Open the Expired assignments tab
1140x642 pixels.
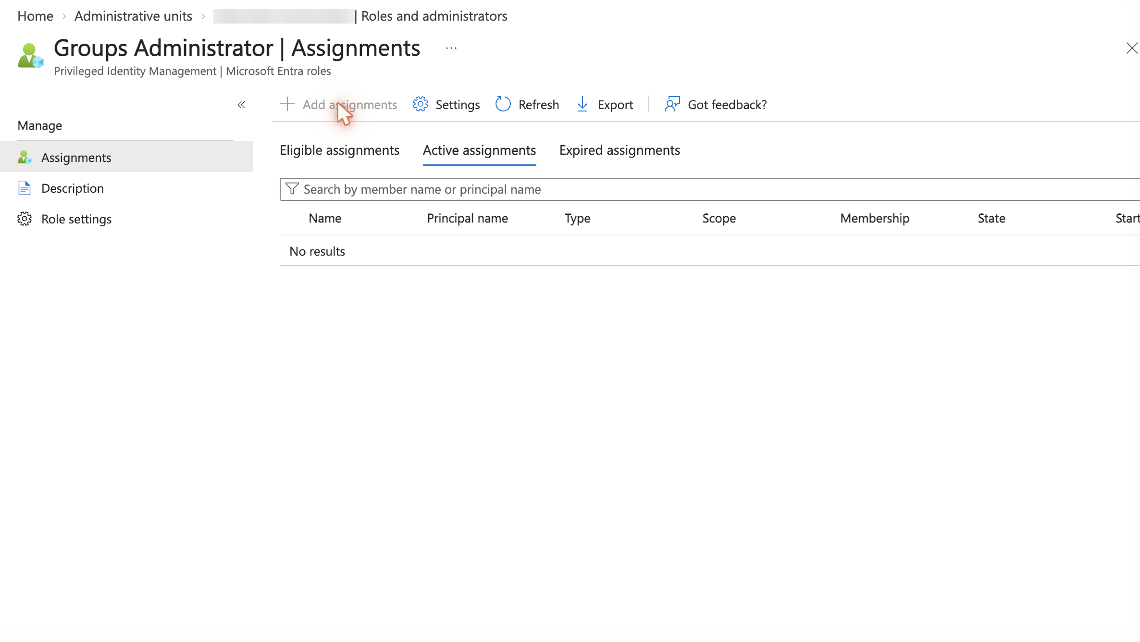620,150
